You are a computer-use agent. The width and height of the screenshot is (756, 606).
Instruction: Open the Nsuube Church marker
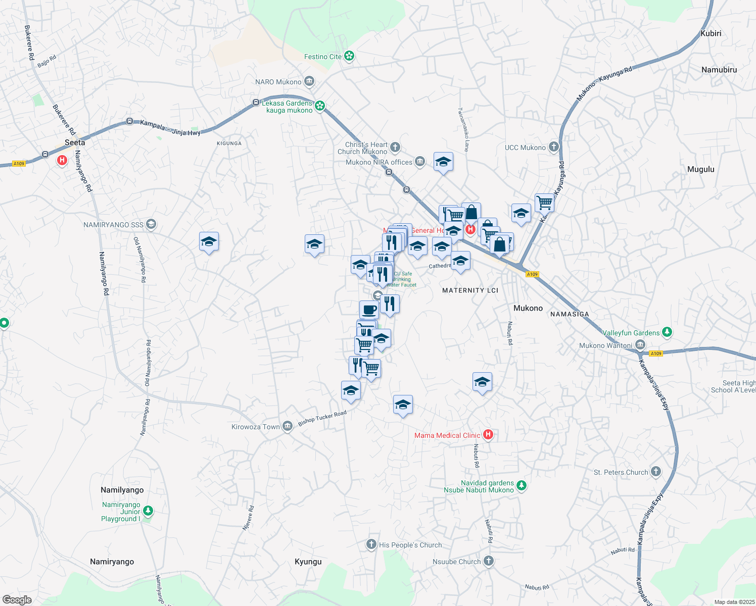pos(488,560)
